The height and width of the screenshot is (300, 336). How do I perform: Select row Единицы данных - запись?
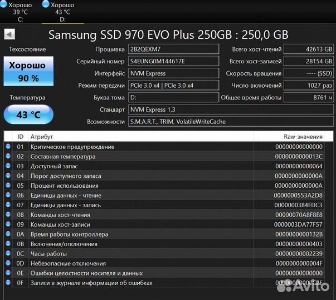[x=164, y=205]
